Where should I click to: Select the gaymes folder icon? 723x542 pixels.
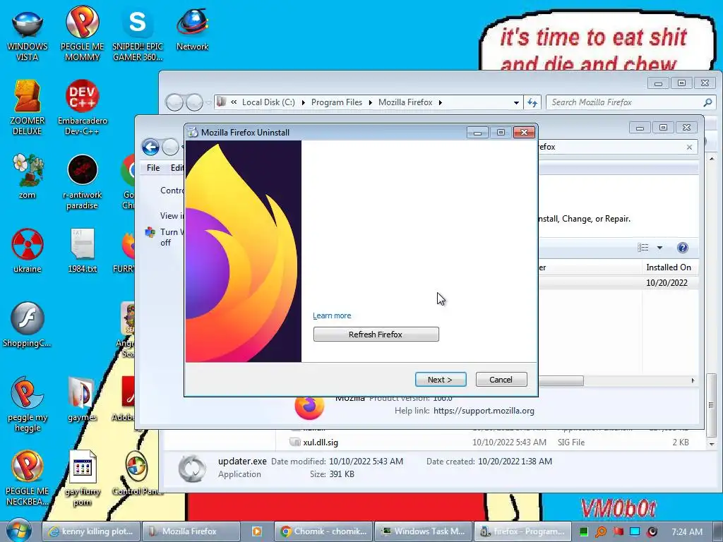click(82, 399)
